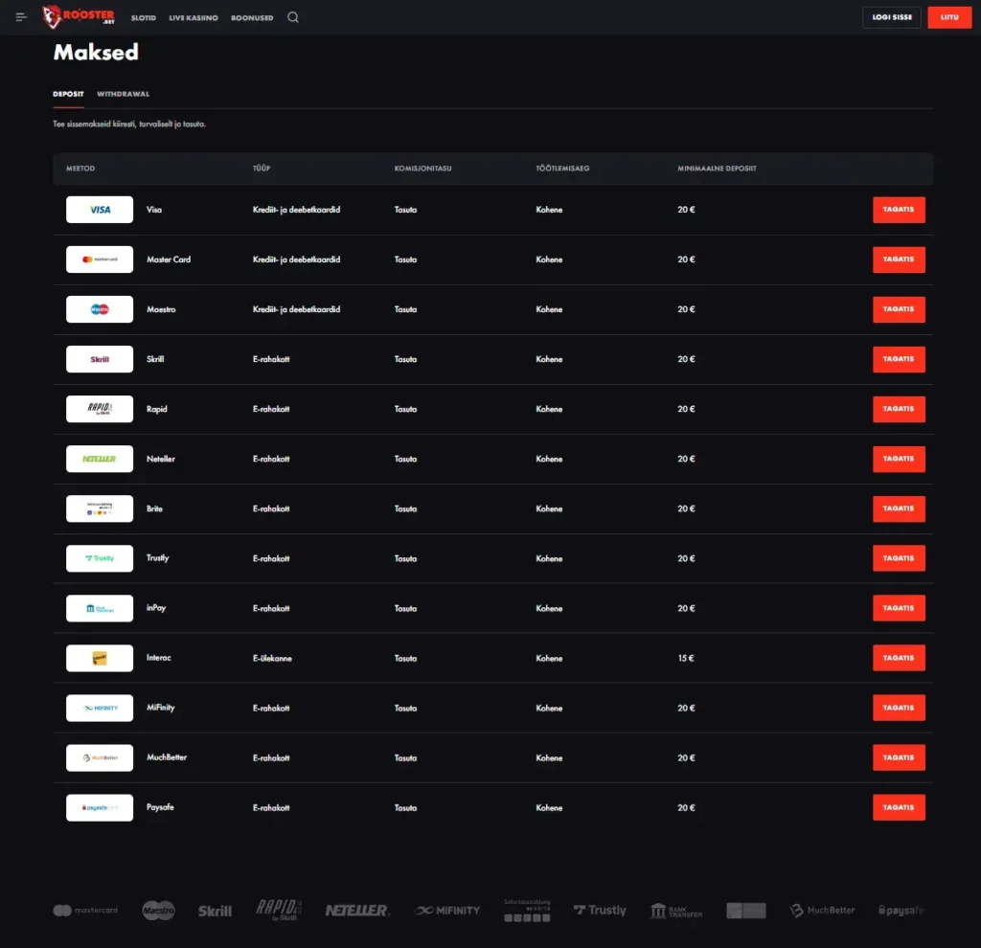Click the Trustly logo in the footer
This screenshot has width=981, height=948.
click(600, 911)
